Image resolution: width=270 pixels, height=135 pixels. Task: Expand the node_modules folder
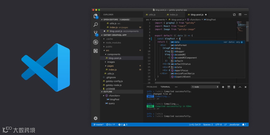coord(122,43)
